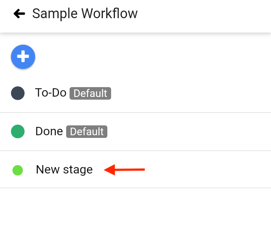The width and height of the screenshot is (271, 236).
Task: Click the red arrow pointing at New stage
Action: tap(124, 170)
